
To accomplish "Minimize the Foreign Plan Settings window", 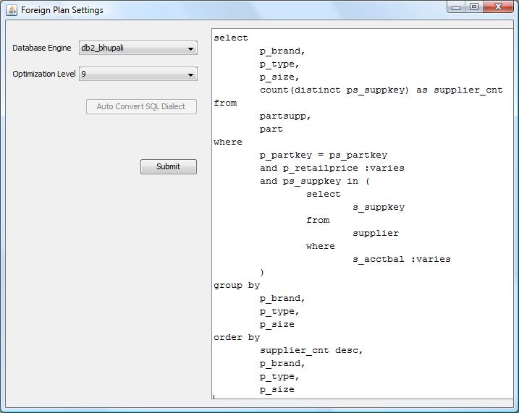I will (456, 7).
